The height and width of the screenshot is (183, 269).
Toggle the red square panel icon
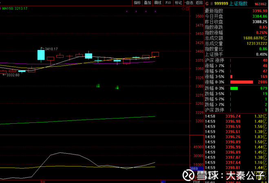point(187,9)
